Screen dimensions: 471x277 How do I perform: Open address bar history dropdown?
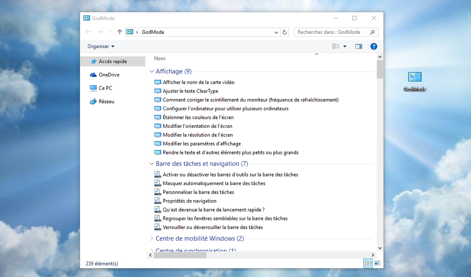pos(276,32)
